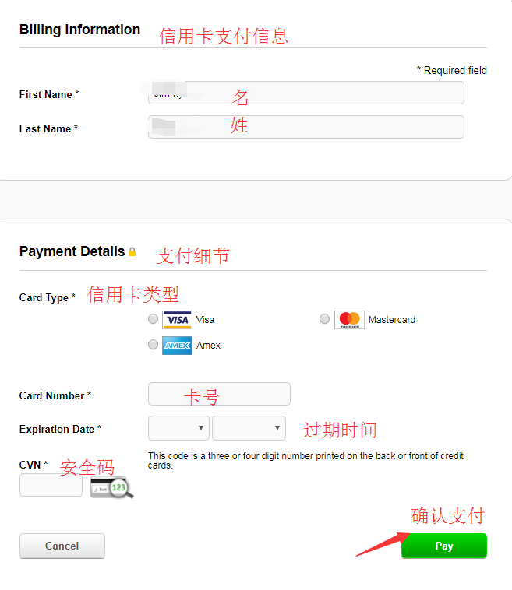
Task: Select the Amex radio button
Action: point(153,345)
